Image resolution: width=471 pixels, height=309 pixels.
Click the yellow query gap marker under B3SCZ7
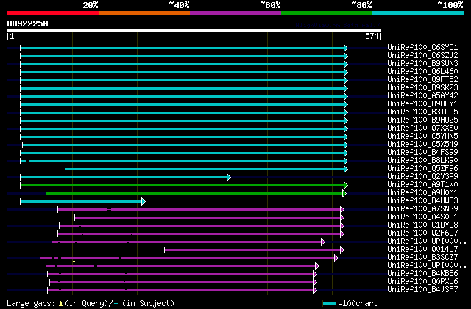(x=74, y=261)
